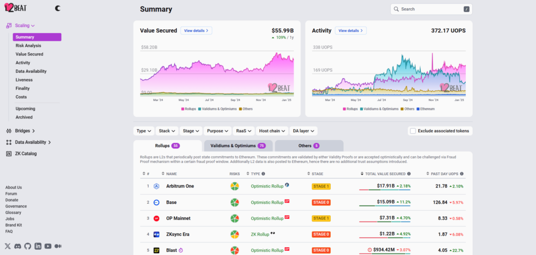Screen dimensions: 536x255
Task: Open the X (Twitter) social icon
Action: point(8,246)
